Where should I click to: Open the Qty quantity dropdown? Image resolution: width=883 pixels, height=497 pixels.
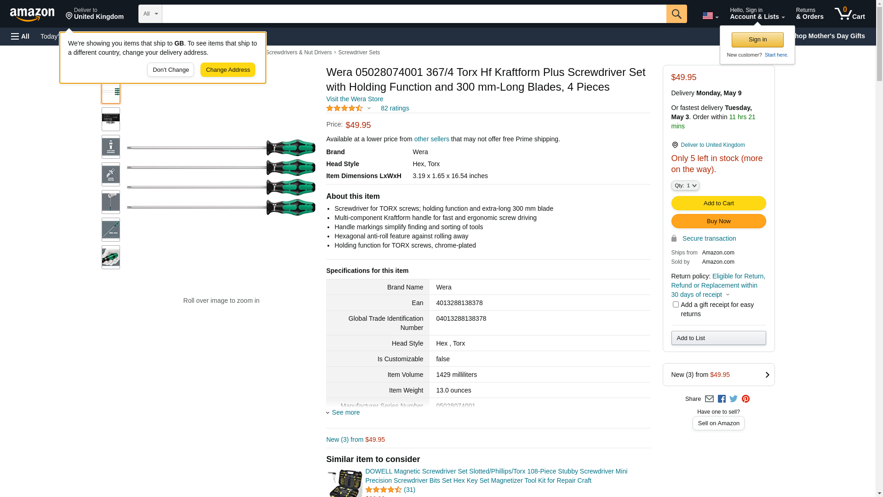click(685, 185)
